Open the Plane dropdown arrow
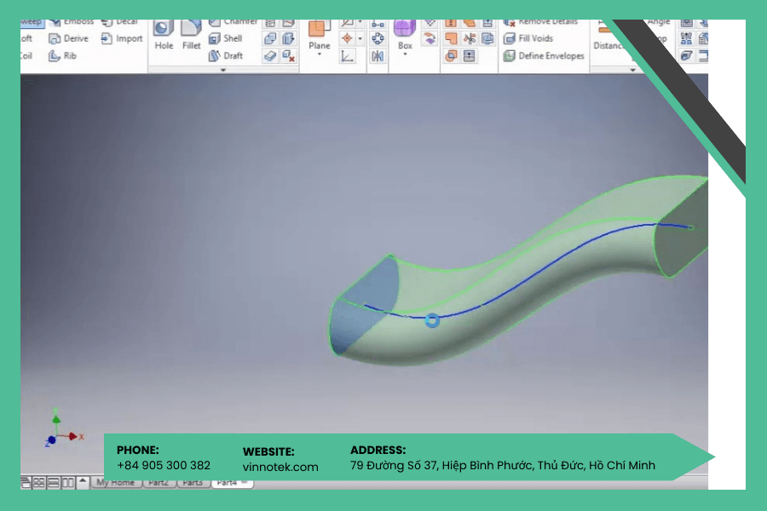This screenshot has height=511, width=767. click(x=320, y=55)
